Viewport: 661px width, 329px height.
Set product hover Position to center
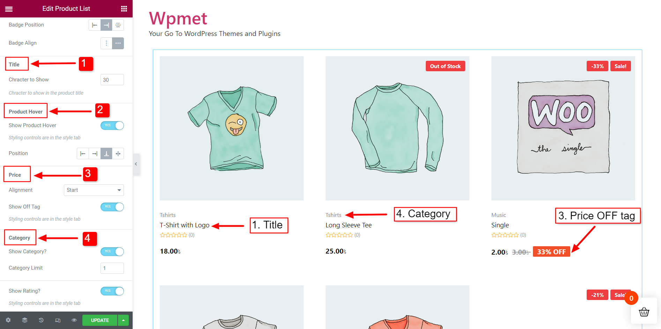[118, 153]
